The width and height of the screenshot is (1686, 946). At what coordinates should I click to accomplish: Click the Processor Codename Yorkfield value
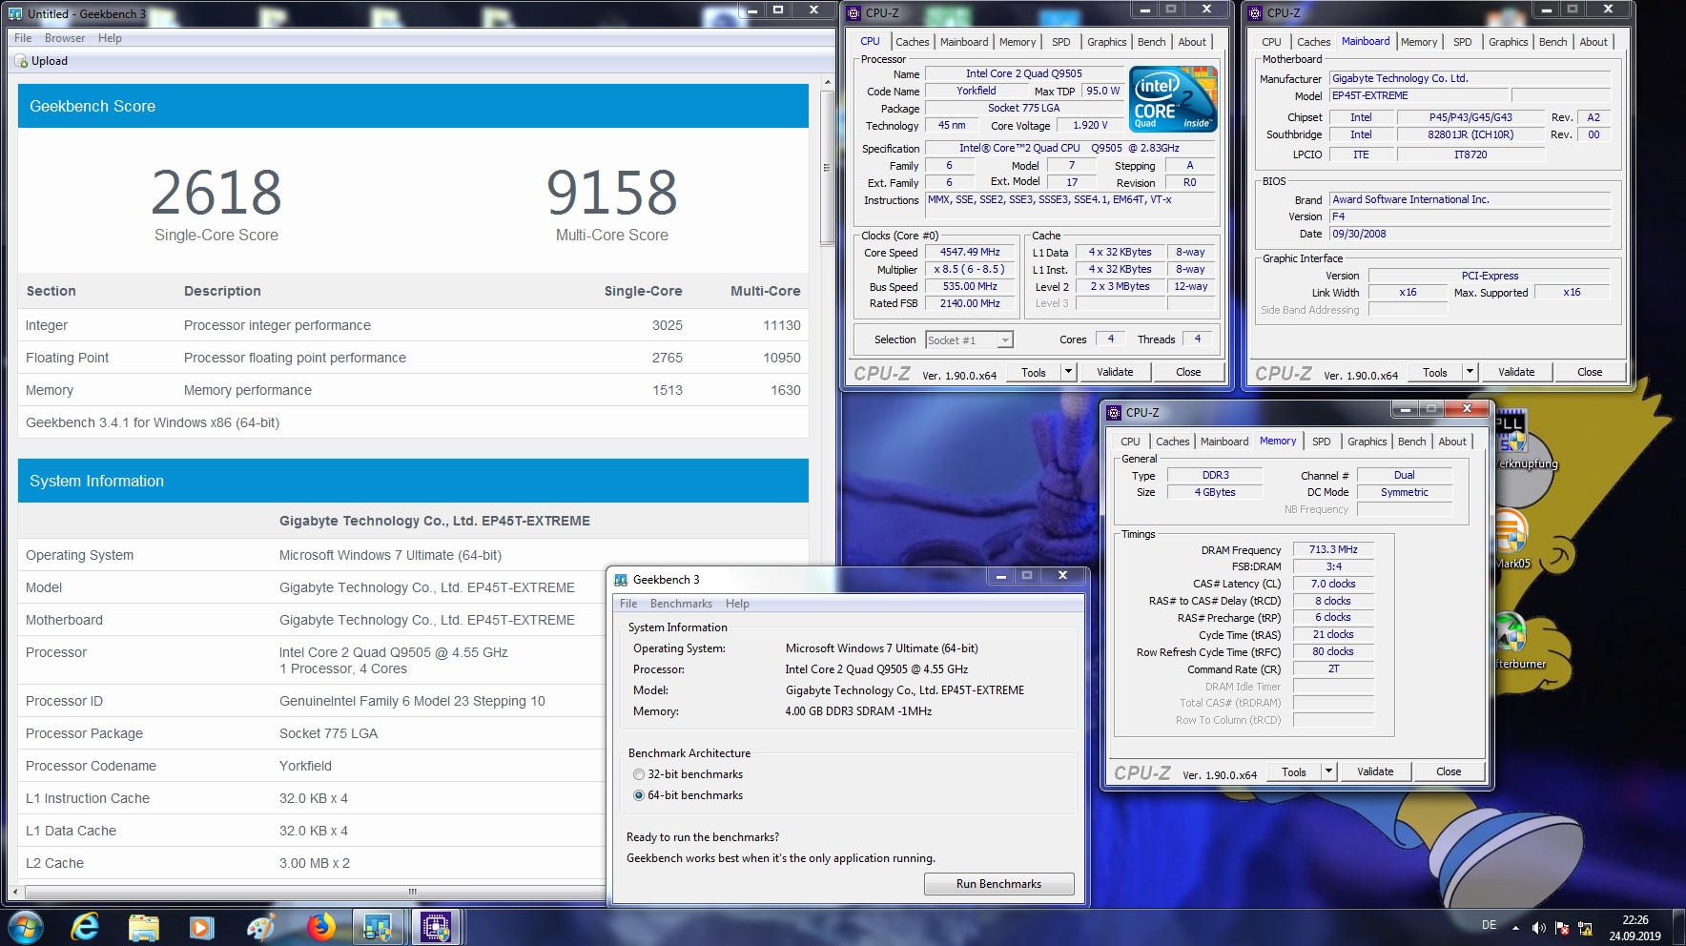(305, 766)
